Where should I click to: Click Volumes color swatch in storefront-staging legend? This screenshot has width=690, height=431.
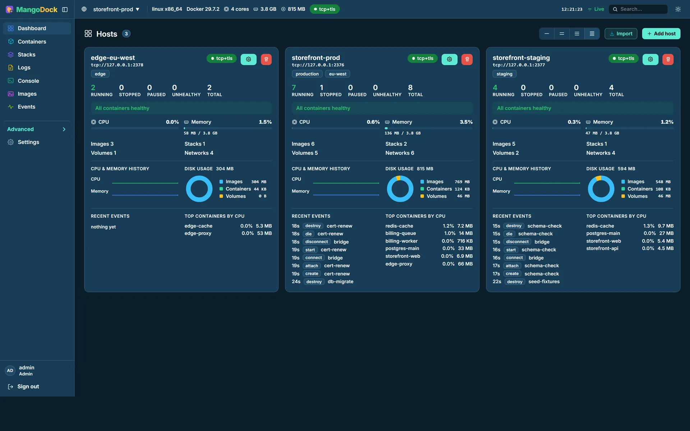tap(623, 196)
